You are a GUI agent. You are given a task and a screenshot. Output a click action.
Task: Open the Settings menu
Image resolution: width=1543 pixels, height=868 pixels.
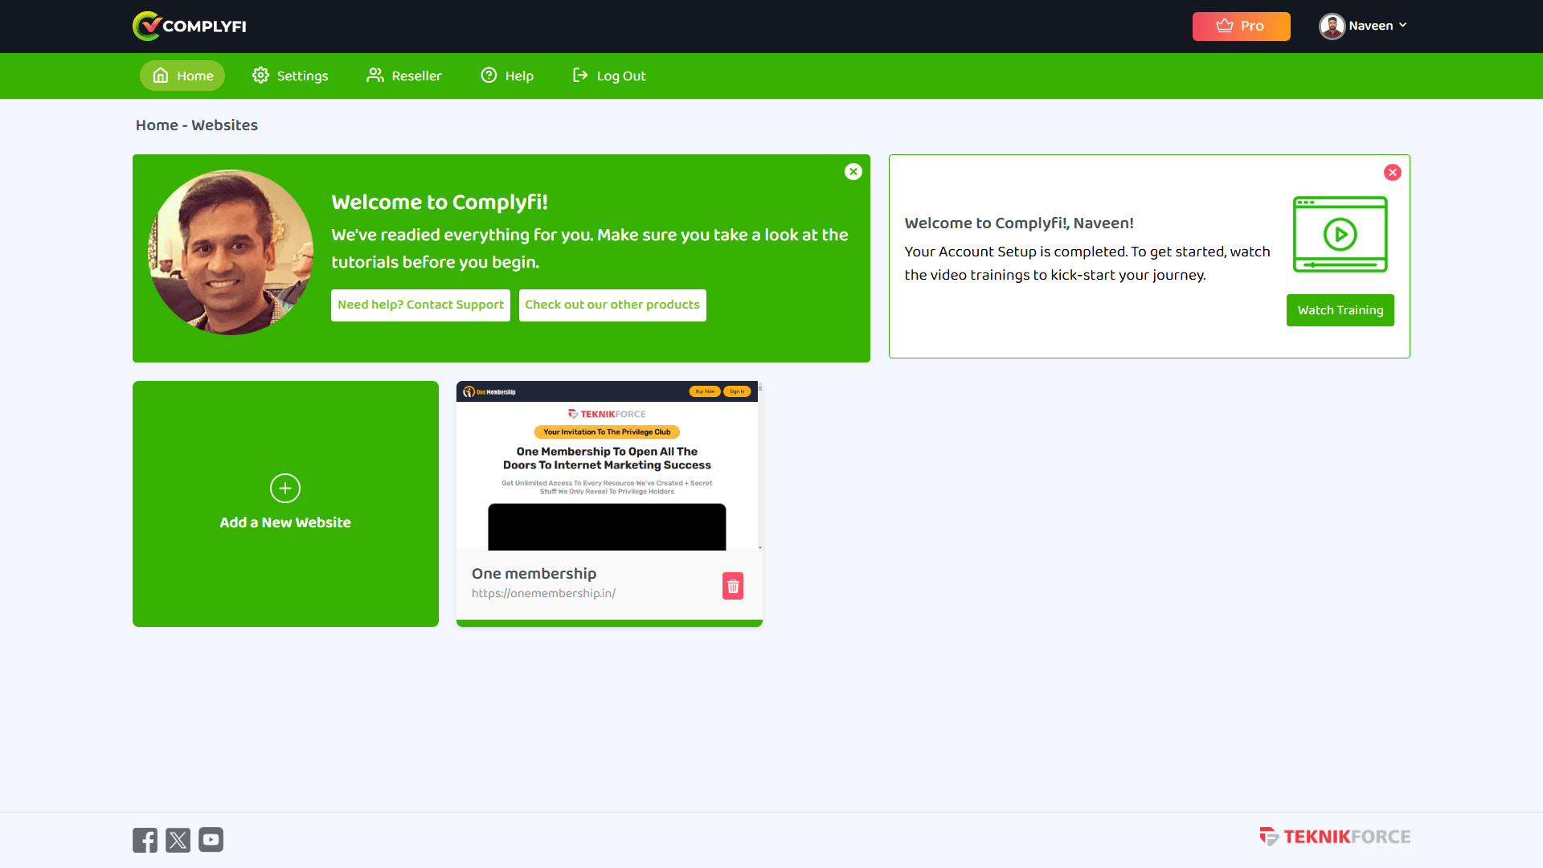point(290,76)
